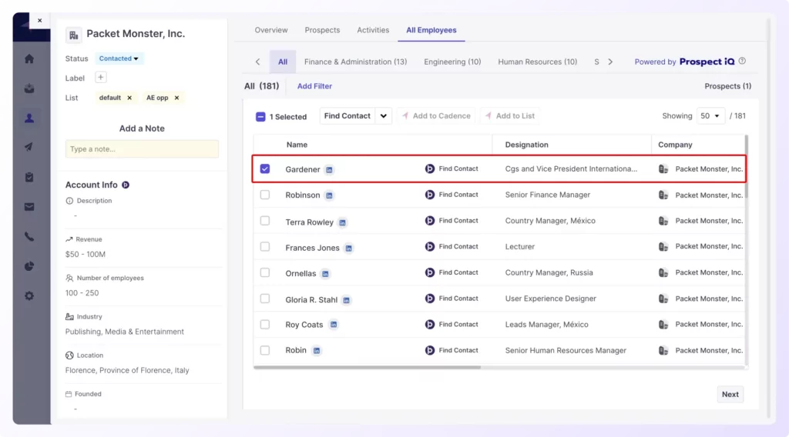Open Terra Rowley's LinkedIn icon
This screenshot has width=789, height=437.
(x=342, y=222)
